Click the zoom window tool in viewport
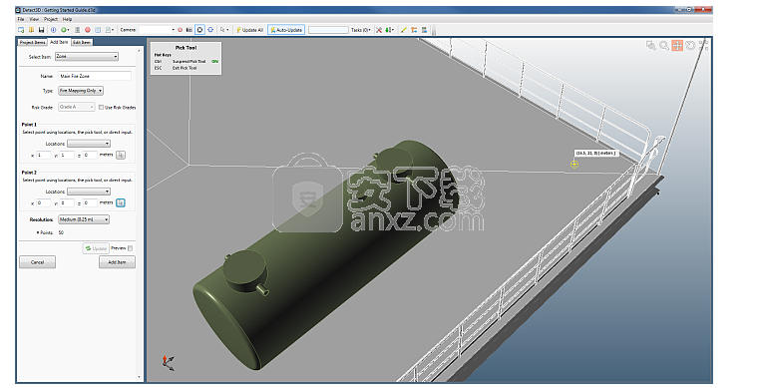The image size is (761, 388). [x=651, y=46]
